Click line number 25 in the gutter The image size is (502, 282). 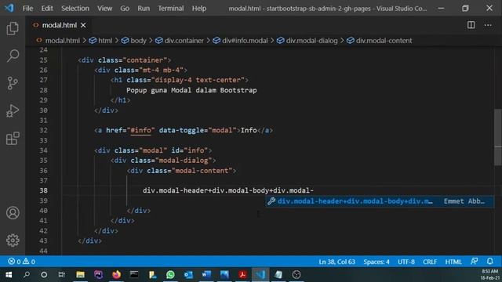tap(44, 60)
